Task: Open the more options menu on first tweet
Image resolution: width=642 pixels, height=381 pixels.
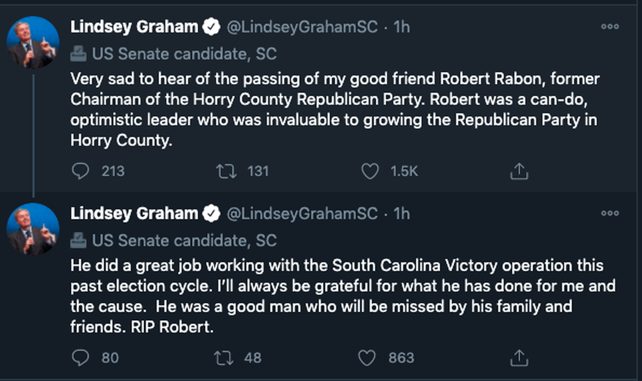Action: [x=609, y=25]
